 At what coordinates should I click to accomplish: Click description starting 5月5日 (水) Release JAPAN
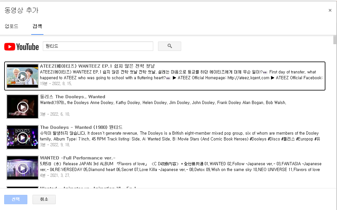181,167
